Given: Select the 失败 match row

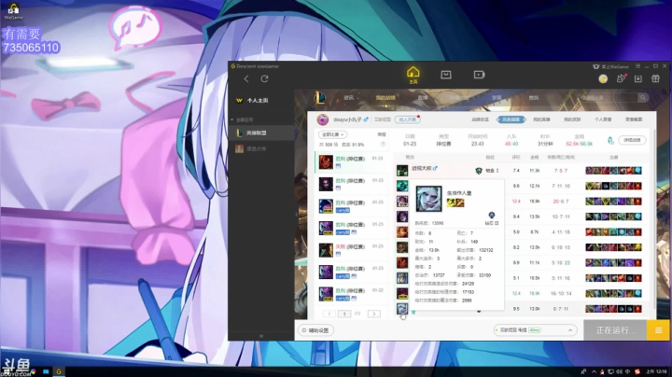Looking at the screenshot, I should [351, 250].
